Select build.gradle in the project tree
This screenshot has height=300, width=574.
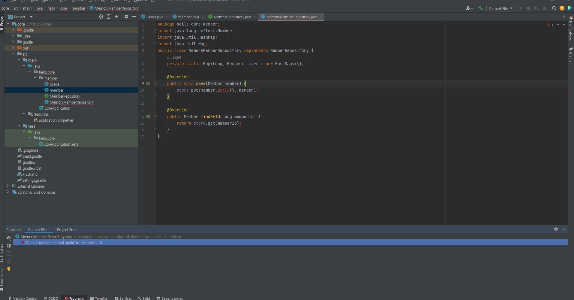[32, 156]
